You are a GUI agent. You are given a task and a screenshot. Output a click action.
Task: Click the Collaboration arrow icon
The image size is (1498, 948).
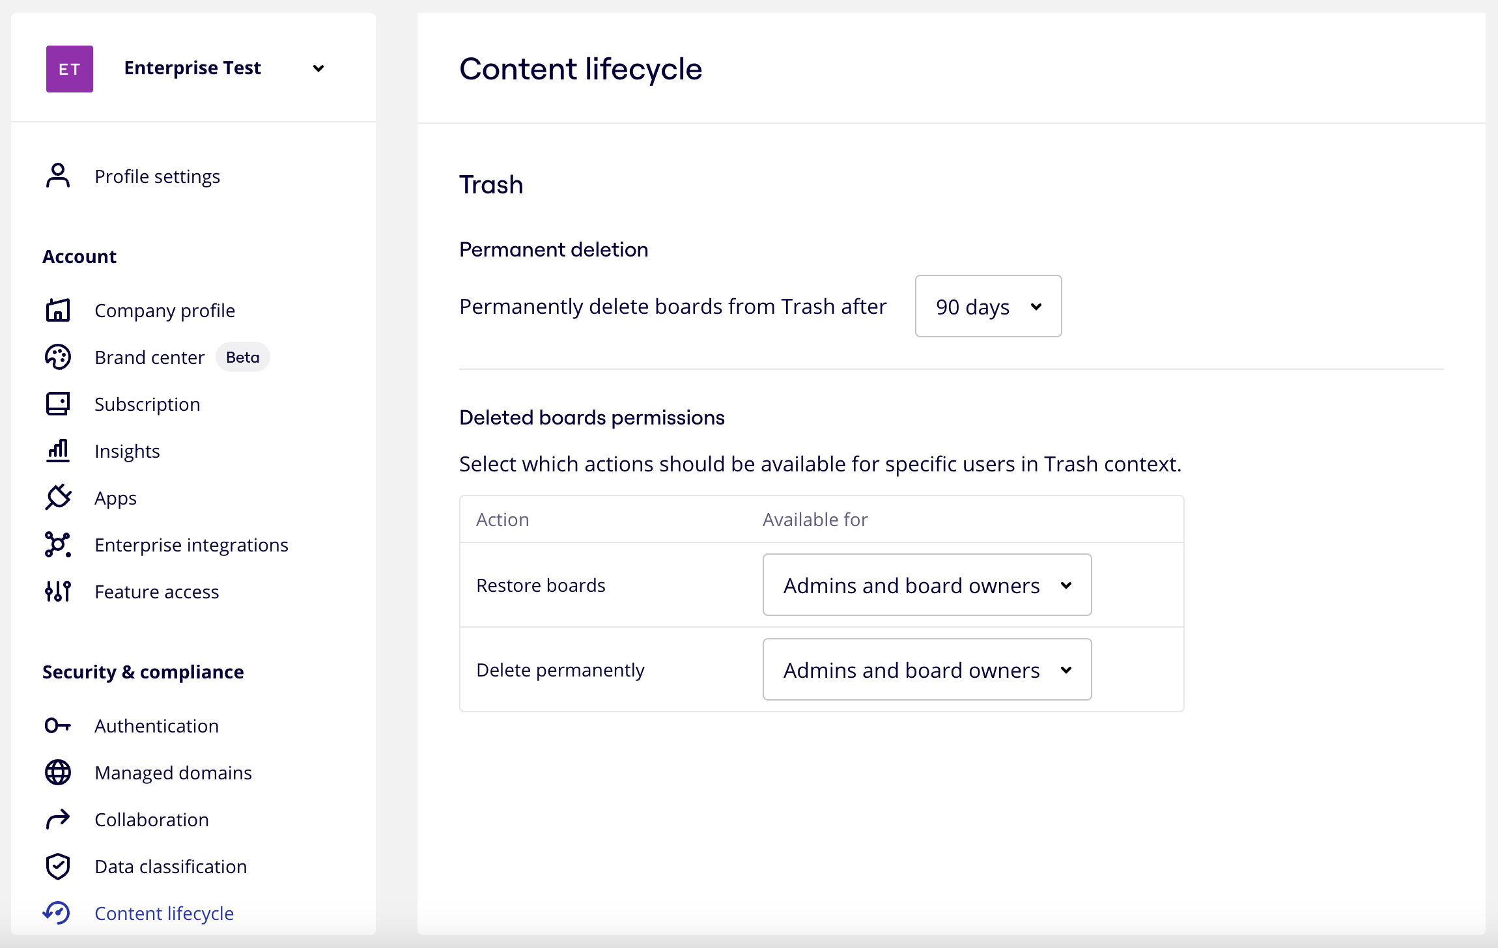click(58, 819)
